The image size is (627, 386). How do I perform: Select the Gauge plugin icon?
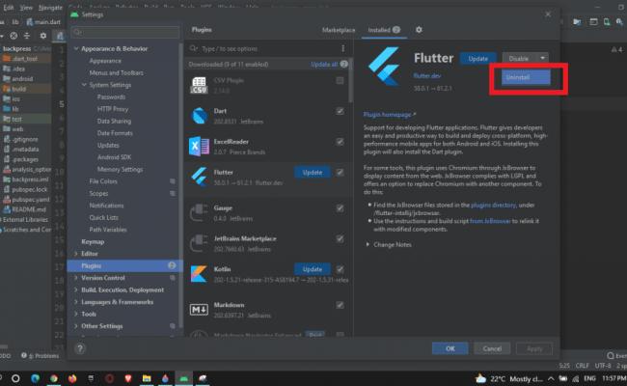(199, 213)
